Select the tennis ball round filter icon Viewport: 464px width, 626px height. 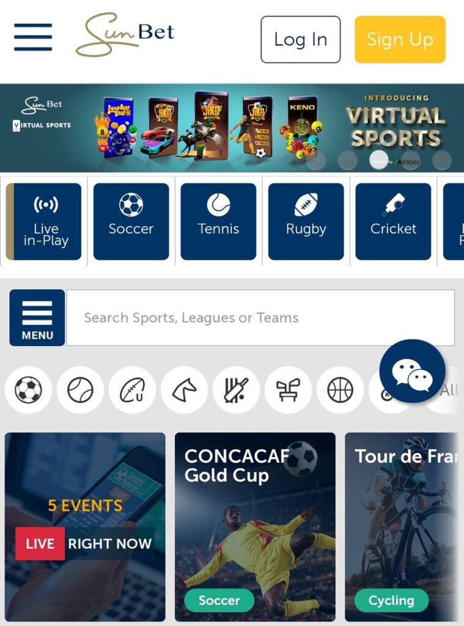pos(80,389)
